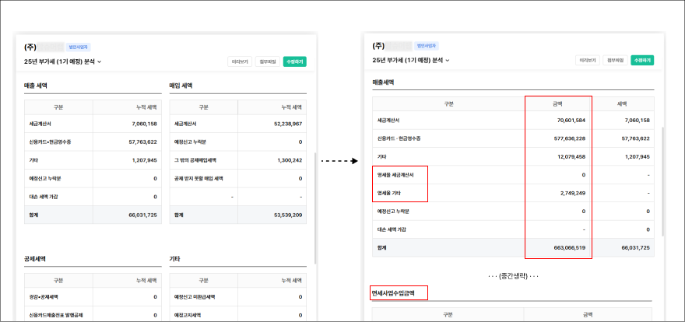The image size is (685, 322).
Task: Open 첨부파일 in the right panel
Action: (615, 60)
